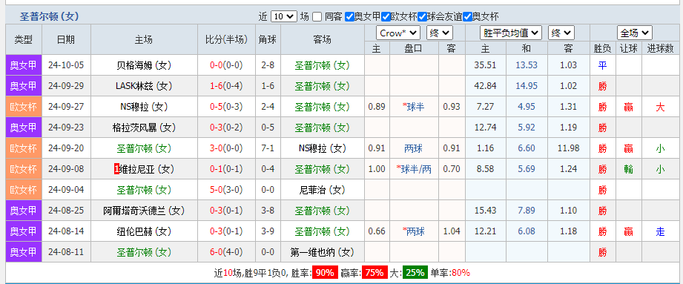Click 奥女甲 league tag on 24-08-11 row
The width and height of the screenshot is (683, 284).
(24, 252)
